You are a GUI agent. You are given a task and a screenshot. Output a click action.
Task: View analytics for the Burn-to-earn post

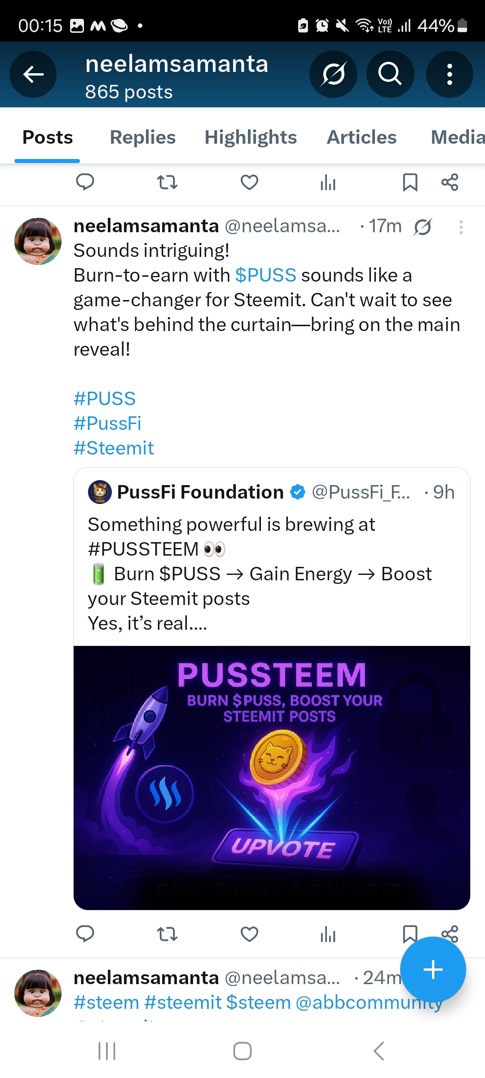click(x=328, y=934)
